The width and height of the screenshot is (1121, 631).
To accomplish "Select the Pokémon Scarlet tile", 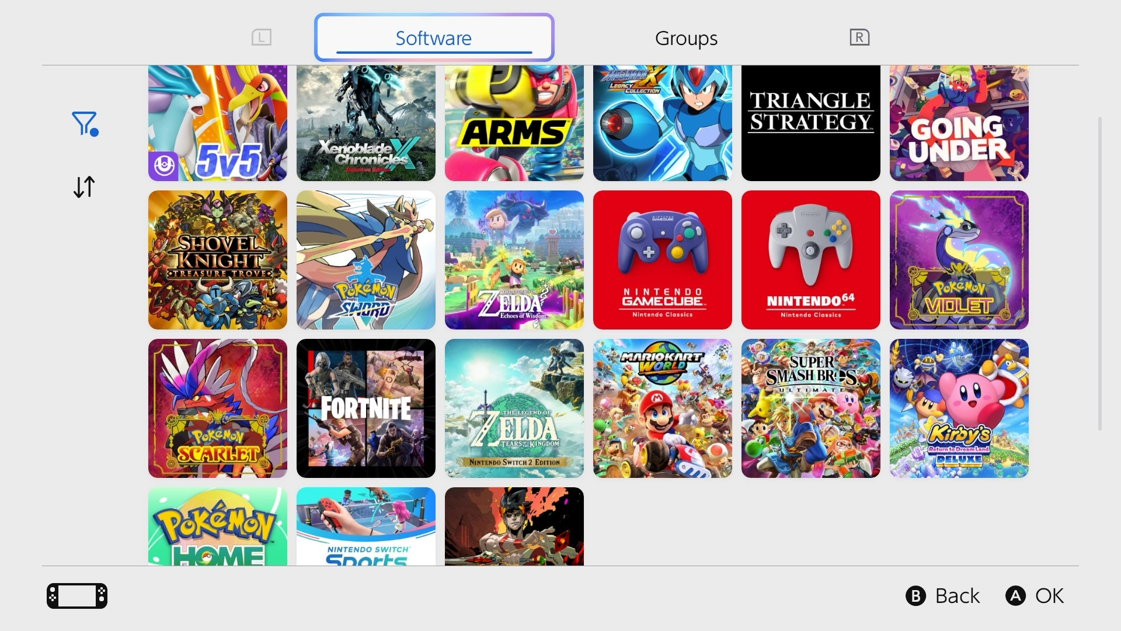I will (x=218, y=408).
